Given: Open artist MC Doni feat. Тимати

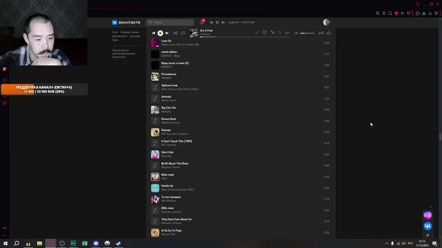Looking at the screenshot, I should click(174, 134).
